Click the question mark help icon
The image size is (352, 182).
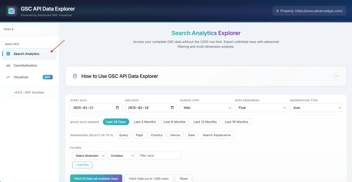(75, 76)
